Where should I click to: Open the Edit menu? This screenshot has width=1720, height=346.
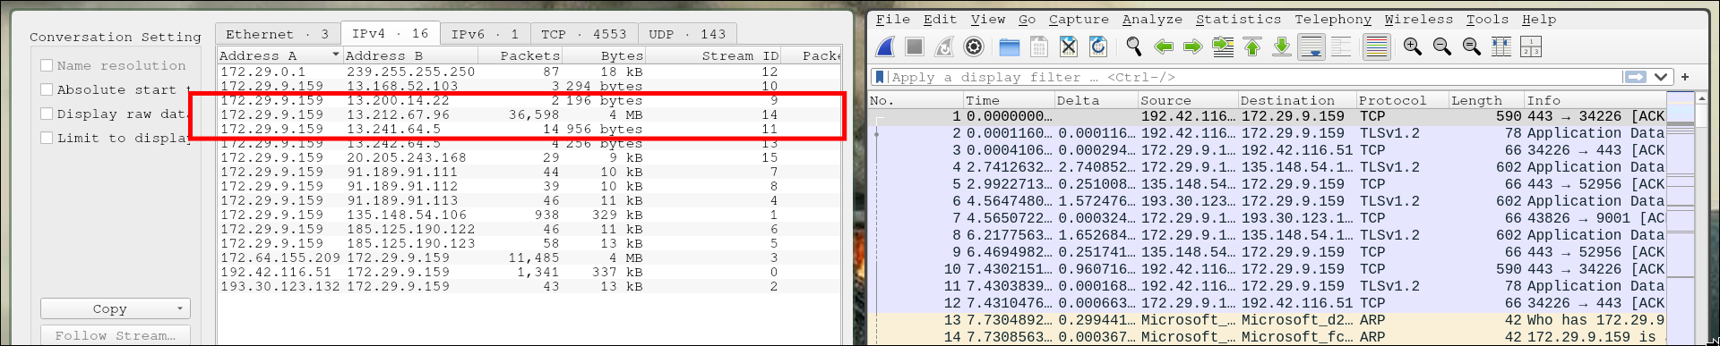point(940,19)
